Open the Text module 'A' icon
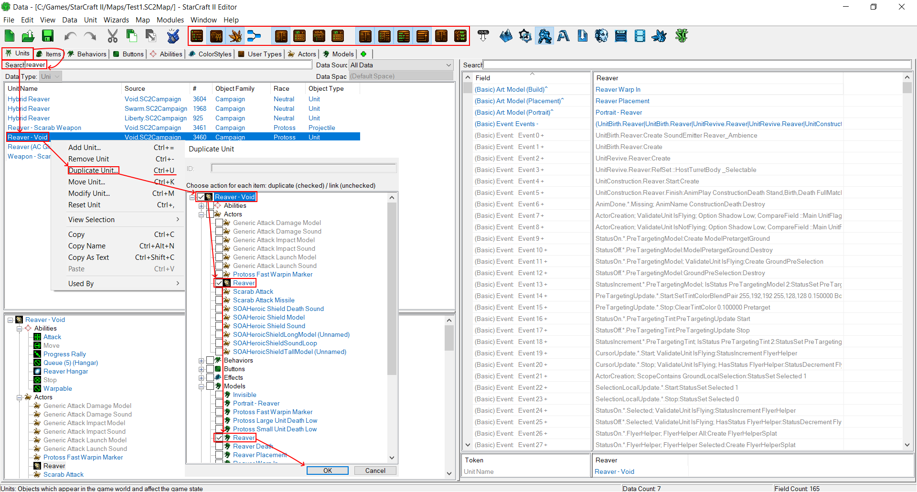 click(x=563, y=36)
